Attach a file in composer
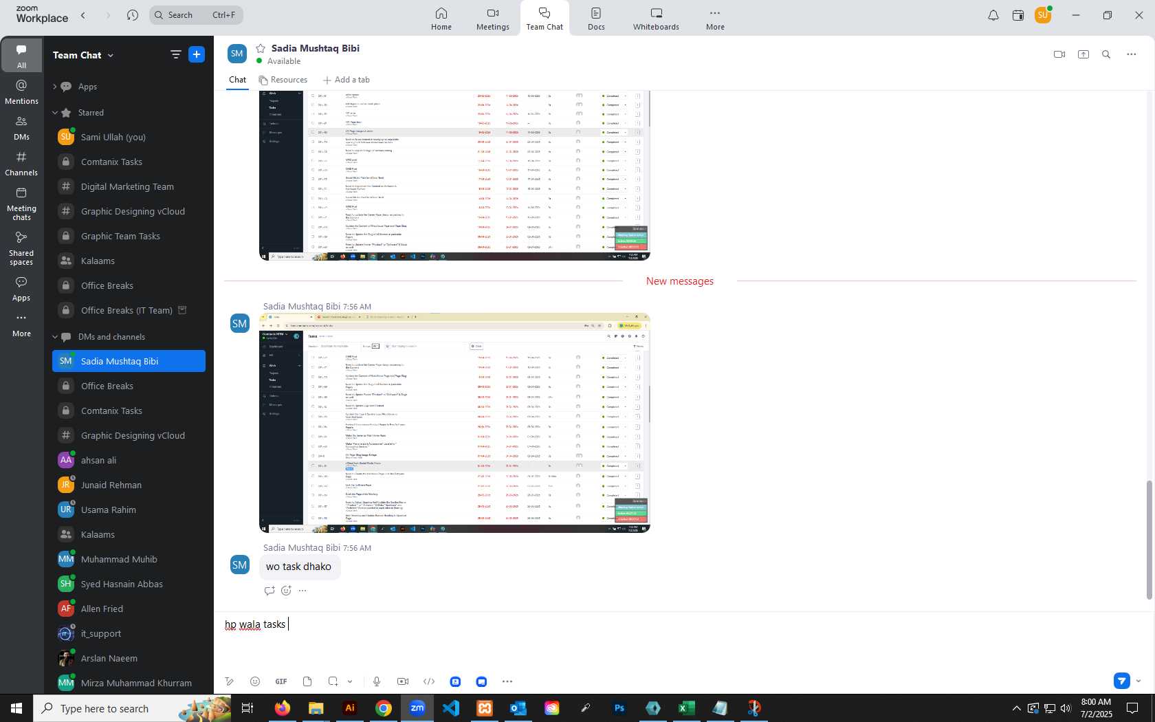The image size is (1155, 722). (x=307, y=681)
